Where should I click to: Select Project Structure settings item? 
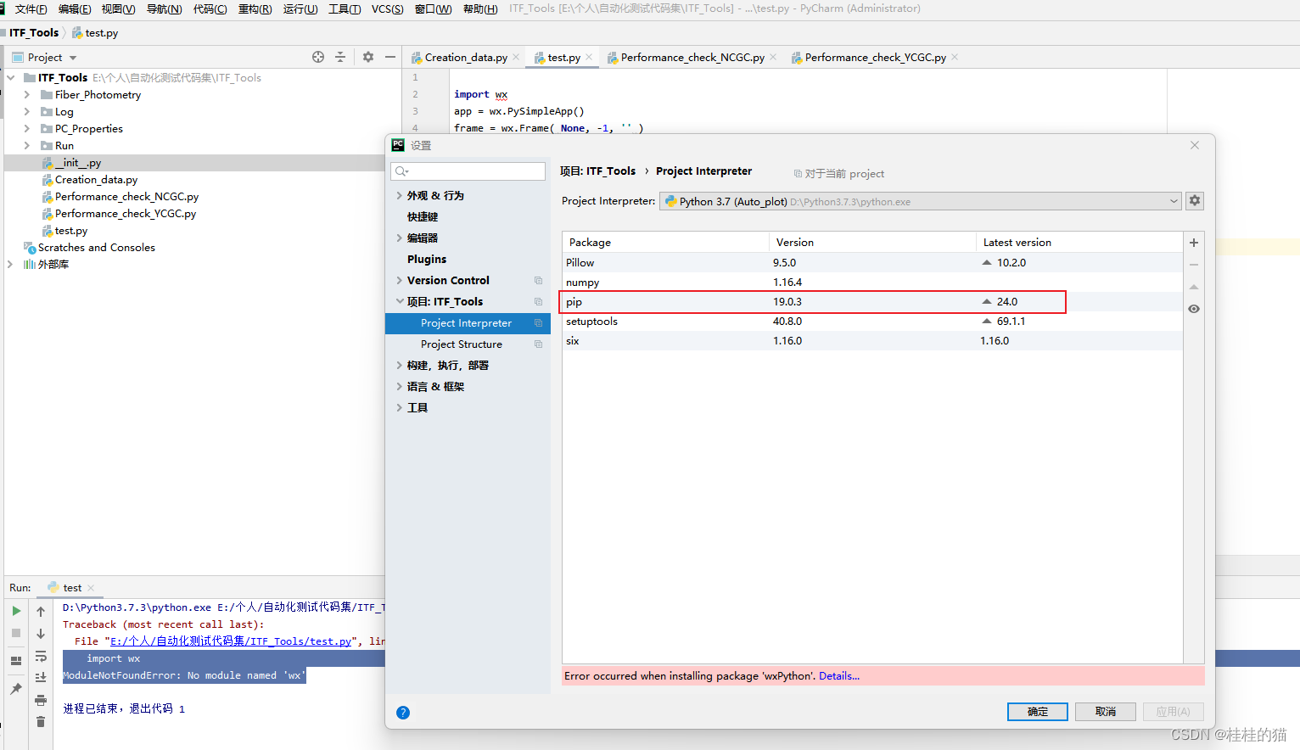pyautogui.click(x=462, y=344)
